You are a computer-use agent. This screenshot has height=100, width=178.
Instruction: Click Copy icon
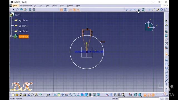33,95
